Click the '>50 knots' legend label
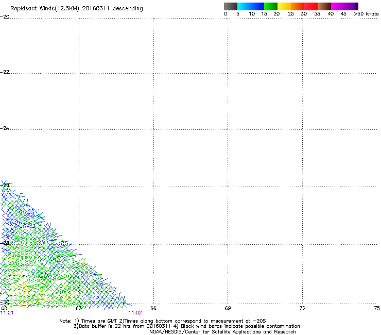 [x=366, y=14]
